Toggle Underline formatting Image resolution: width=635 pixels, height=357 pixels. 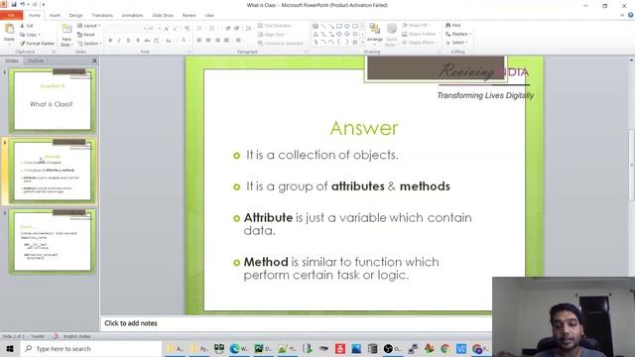(x=128, y=41)
